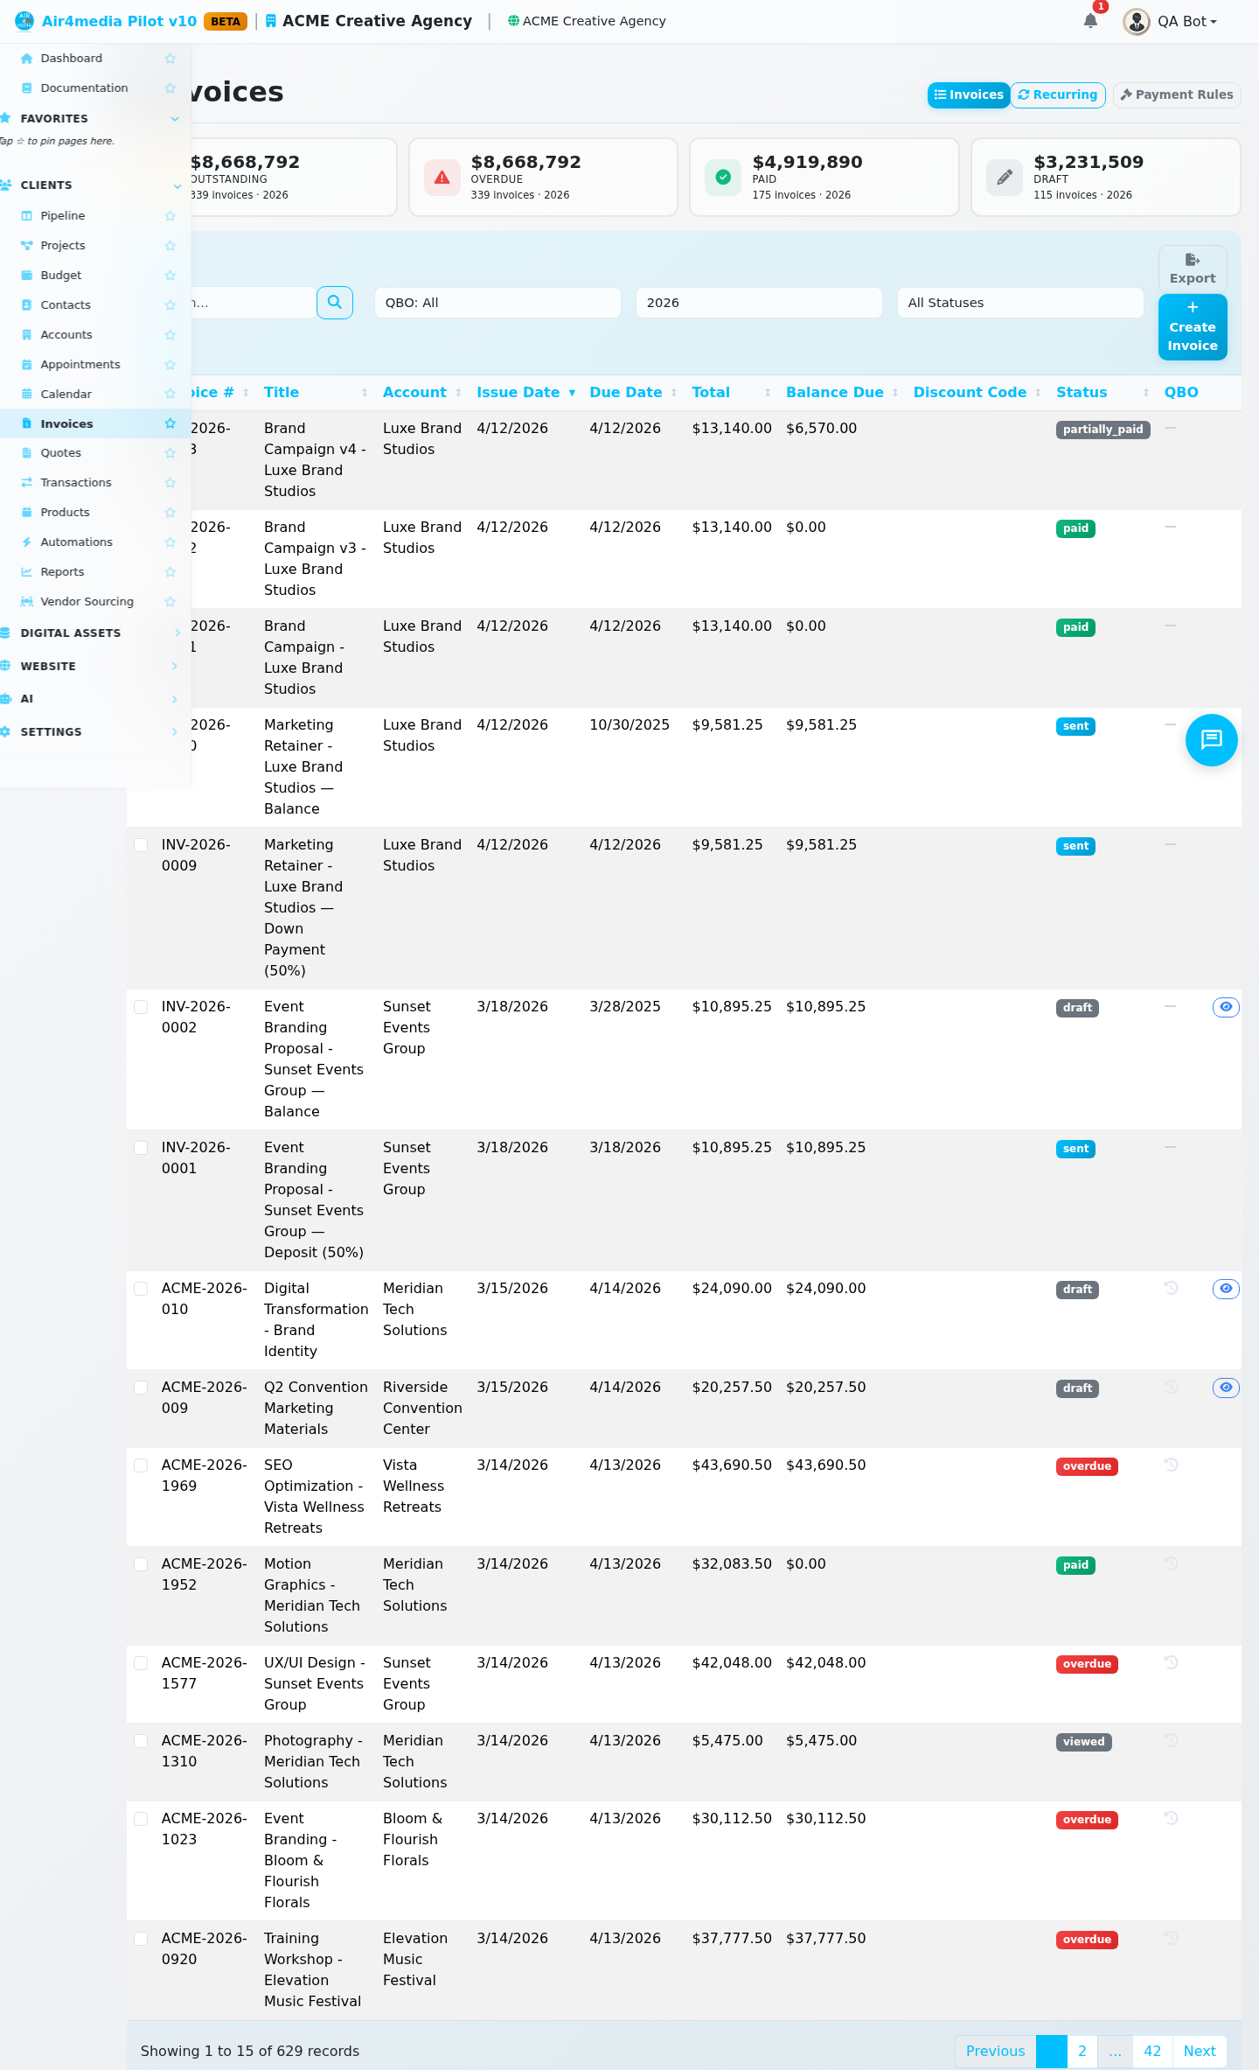Sort the table by Balance Due

841,393
